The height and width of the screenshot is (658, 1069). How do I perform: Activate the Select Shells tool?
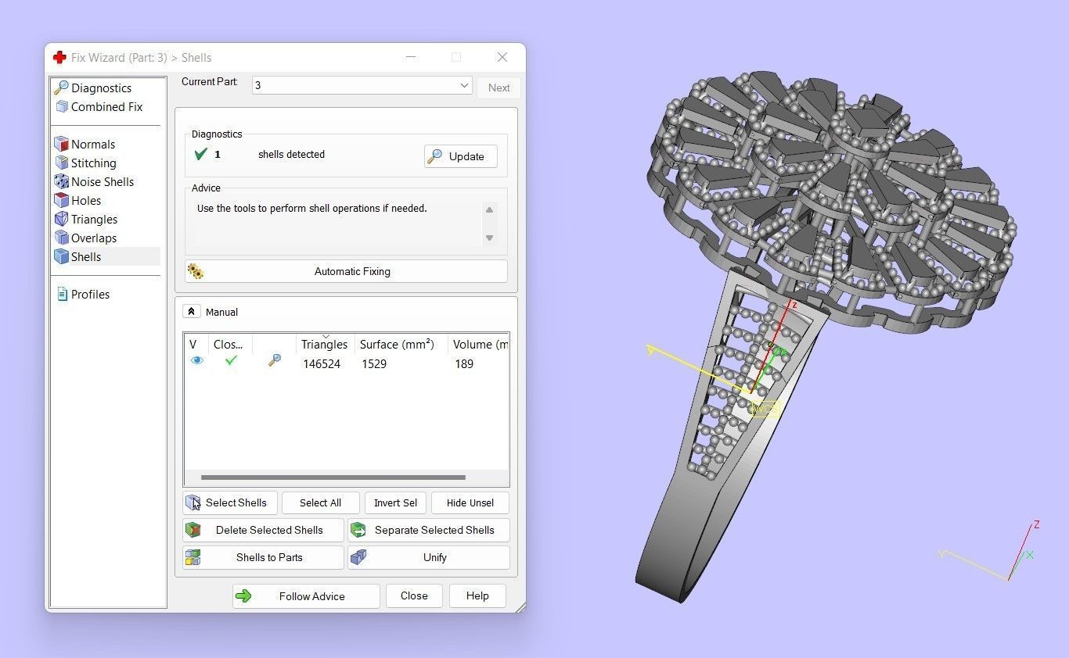[x=230, y=503]
